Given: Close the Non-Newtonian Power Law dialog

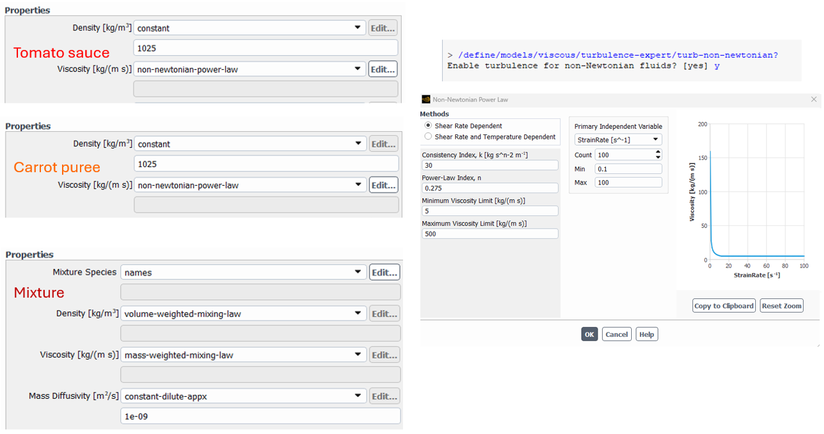Looking at the screenshot, I should (x=814, y=99).
